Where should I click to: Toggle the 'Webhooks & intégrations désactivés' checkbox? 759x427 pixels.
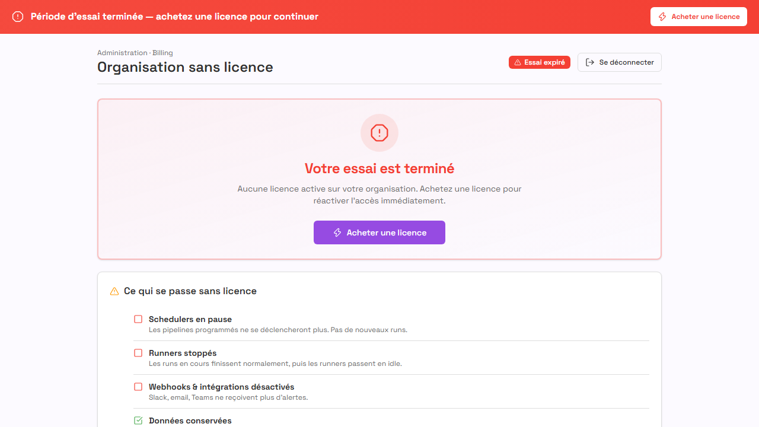click(x=138, y=387)
